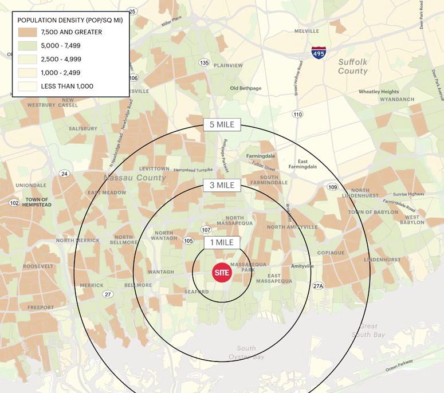444x393 pixels.
Task: Click the BELLMORE label
Action: coord(138,285)
